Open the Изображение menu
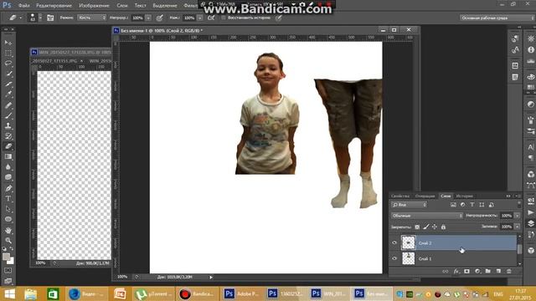Screen dimensions: 536x301 (94, 6)
